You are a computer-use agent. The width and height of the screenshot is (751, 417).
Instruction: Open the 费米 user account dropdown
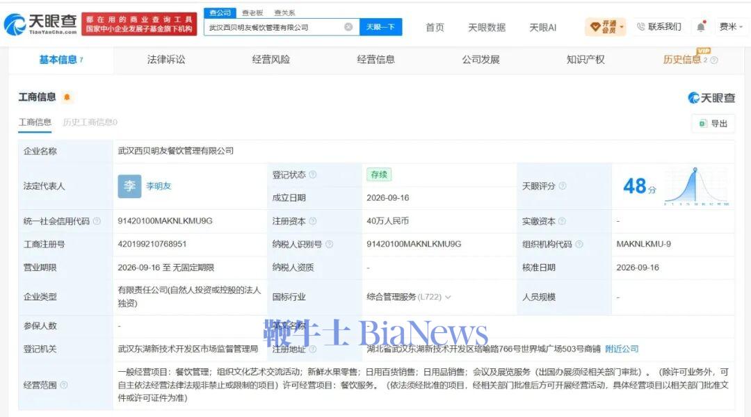point(731,27)
